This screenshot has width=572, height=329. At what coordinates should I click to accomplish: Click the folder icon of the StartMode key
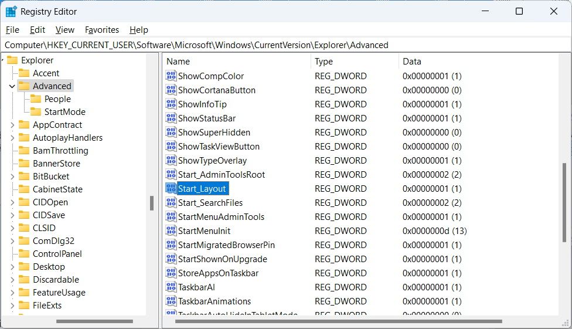[x=36, y=111]
